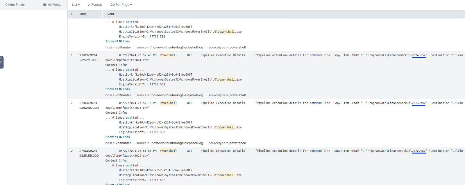Click host volthunter value in topmost event
The height and width of the screenshot is (185, 465).
pyautogui.click(x=123, y=48)
